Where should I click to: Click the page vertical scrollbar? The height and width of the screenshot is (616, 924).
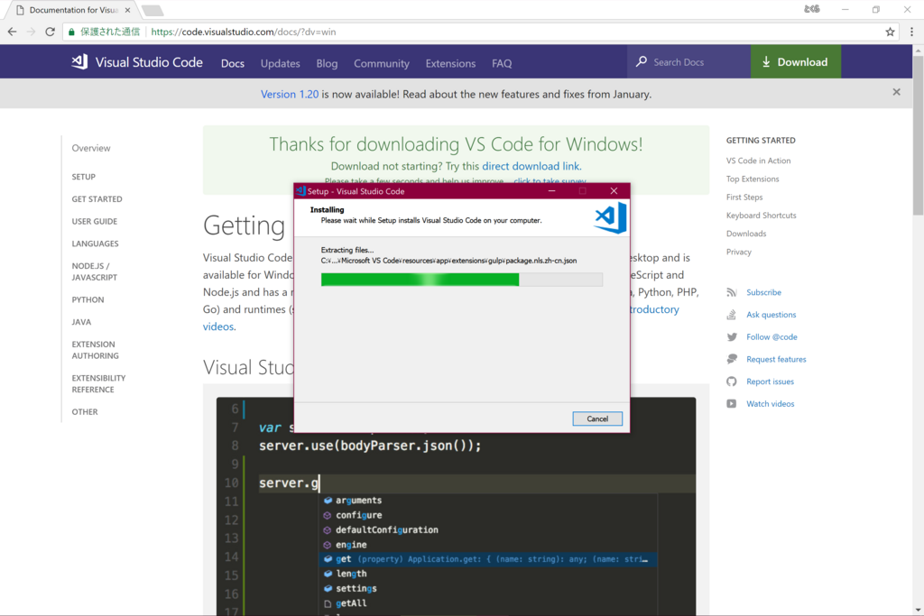(918, 135)
